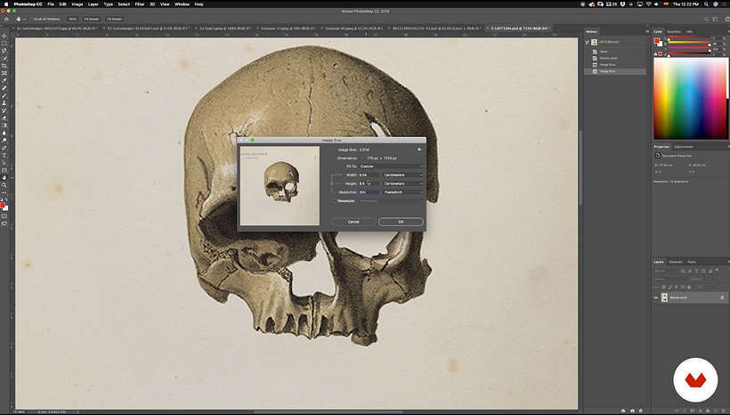Click the delete layer trash icon
730x415 pixels.
(x=723, y=411)
